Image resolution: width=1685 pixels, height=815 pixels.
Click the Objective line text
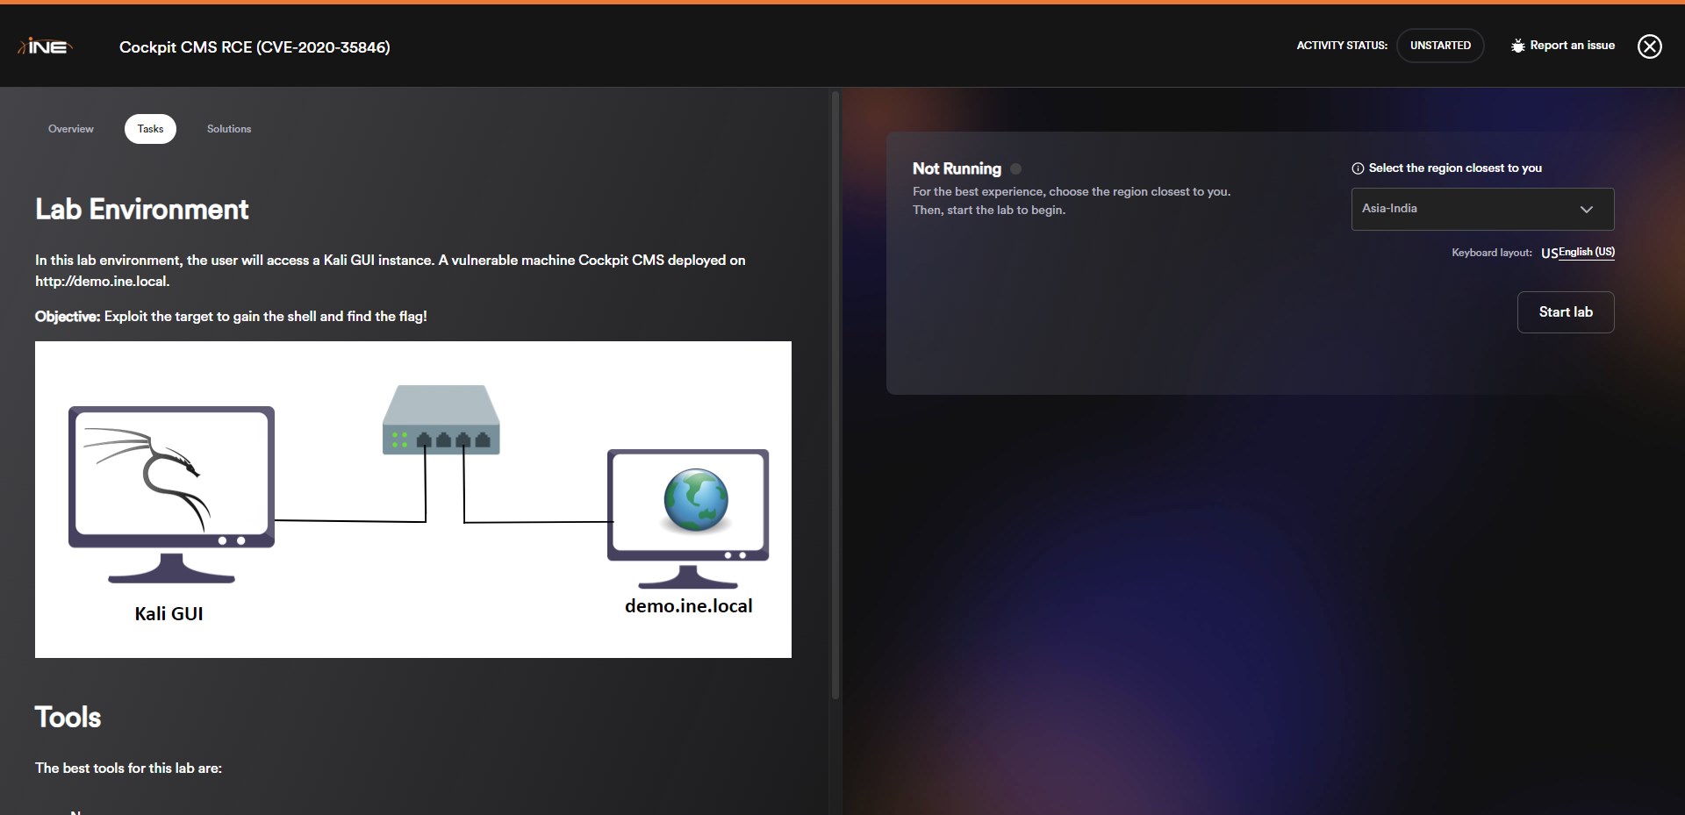(x=231, y=317)
